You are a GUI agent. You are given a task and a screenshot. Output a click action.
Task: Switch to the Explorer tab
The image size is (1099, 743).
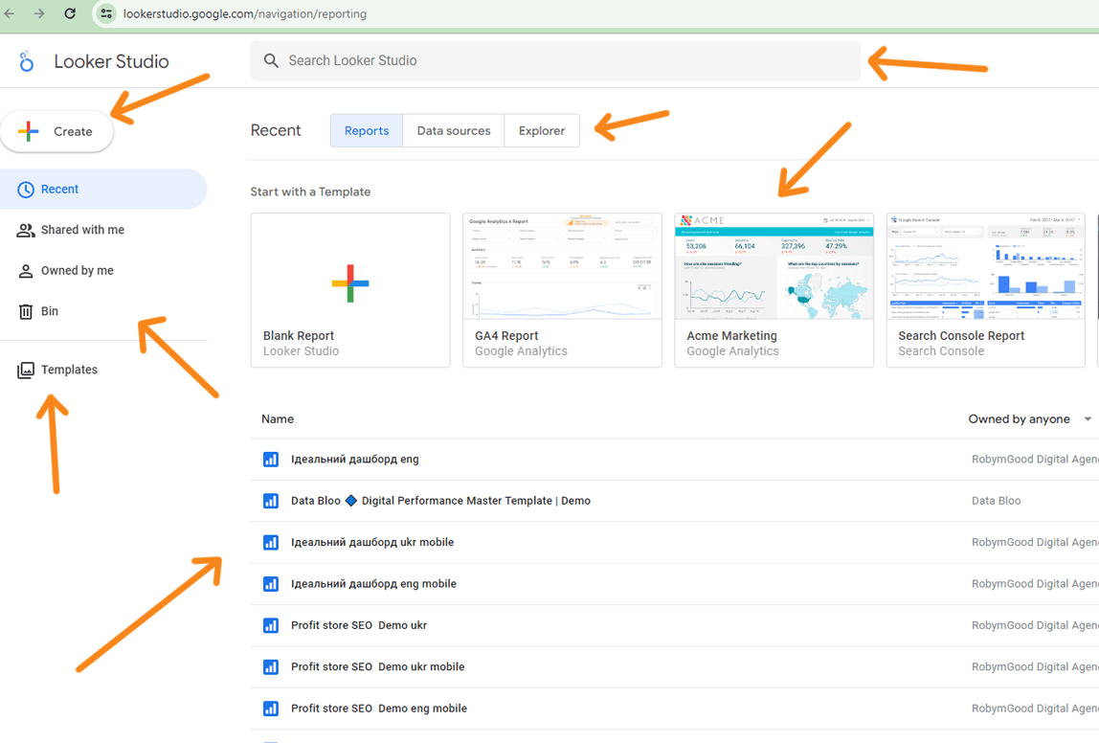[x=542, y=130]
